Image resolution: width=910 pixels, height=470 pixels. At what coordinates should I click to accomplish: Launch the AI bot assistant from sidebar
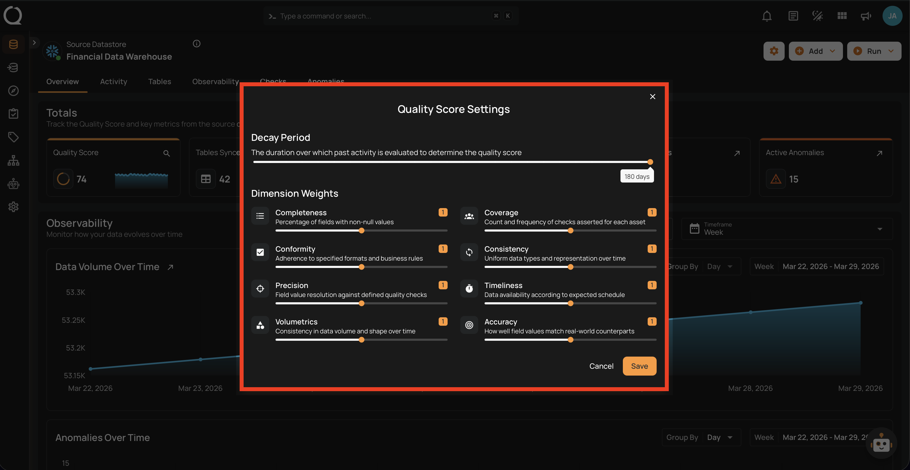[13, 184]
